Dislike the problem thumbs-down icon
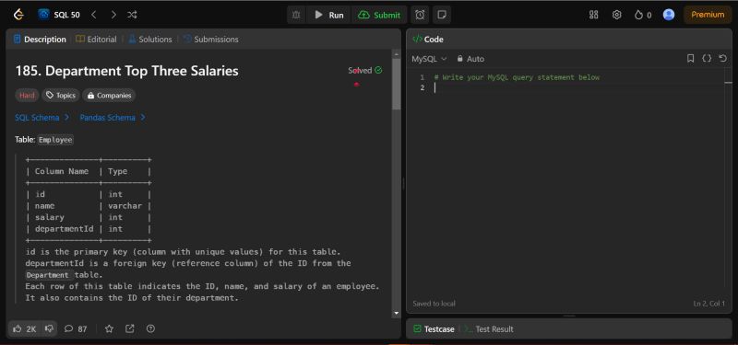The width and height of the screenshot is (738, 345). pos(49,329)
